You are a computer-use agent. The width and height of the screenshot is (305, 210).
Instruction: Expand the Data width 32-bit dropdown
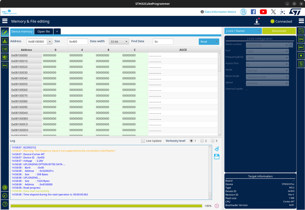tap(119, 42)
